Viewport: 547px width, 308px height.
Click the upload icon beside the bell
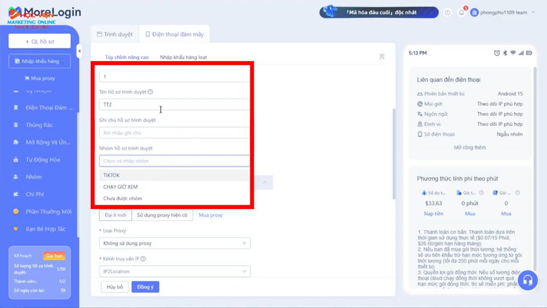point(447,13)
